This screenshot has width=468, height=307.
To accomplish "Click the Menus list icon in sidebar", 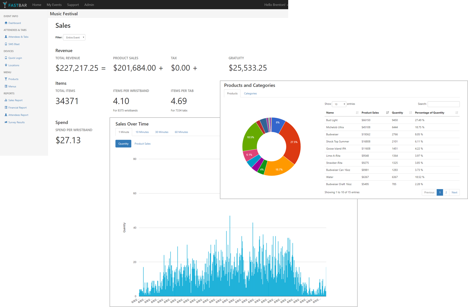I will point(6,86).
